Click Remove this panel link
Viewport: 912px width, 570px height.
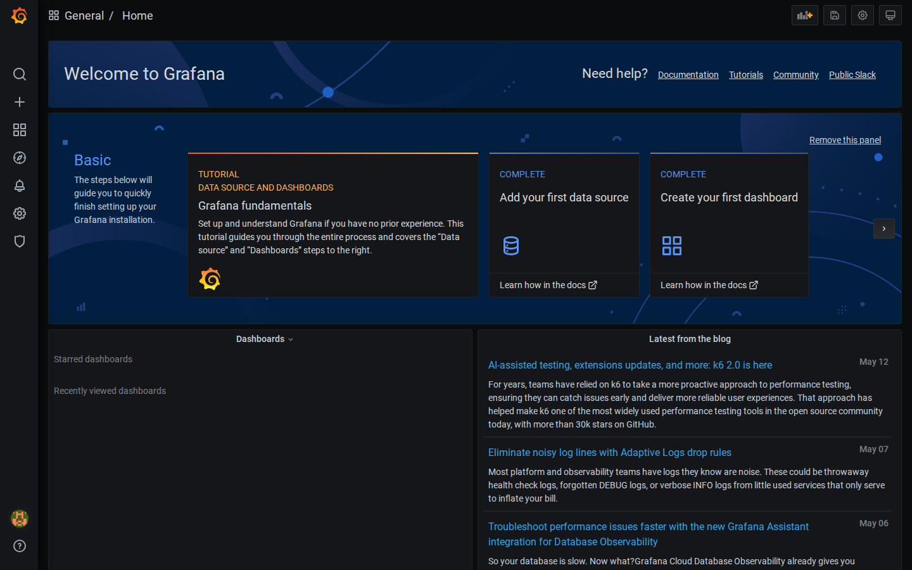[845, 140]
